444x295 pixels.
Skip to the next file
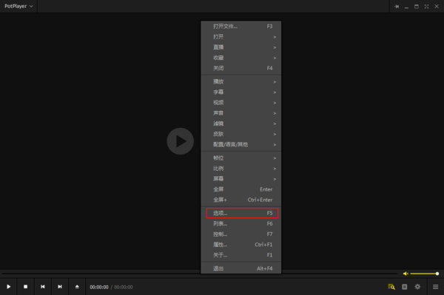pyautogui.click(x=60, y=287)
